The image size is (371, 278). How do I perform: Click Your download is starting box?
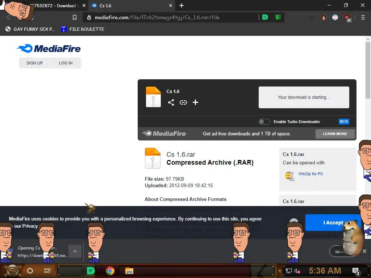(304, 97)
